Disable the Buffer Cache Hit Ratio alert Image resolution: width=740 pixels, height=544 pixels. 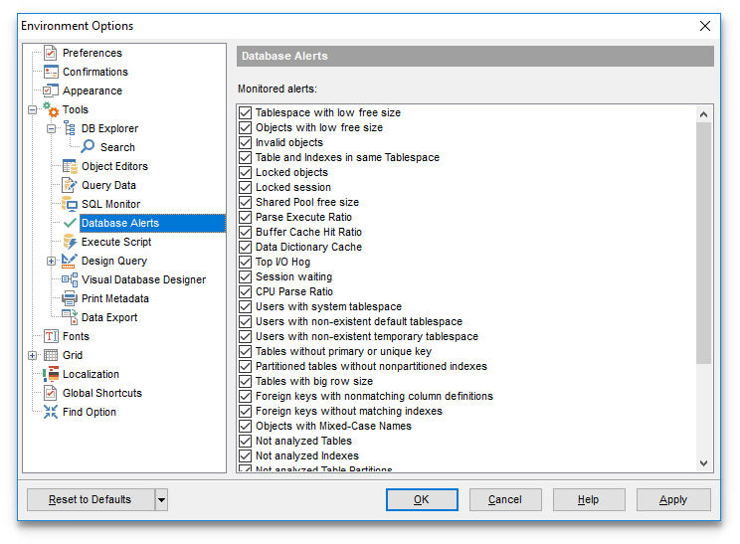click(246, 233)
